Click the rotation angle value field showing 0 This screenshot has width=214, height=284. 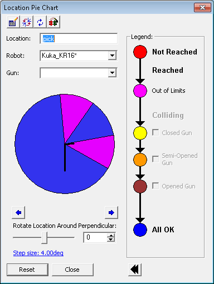(95, 237)
